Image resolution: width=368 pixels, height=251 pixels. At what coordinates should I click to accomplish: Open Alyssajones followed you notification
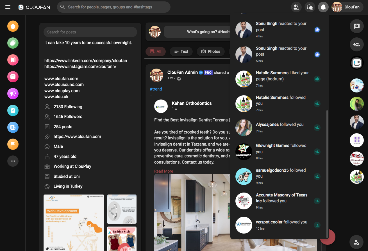pyautogui.click(x=278, y=128)
